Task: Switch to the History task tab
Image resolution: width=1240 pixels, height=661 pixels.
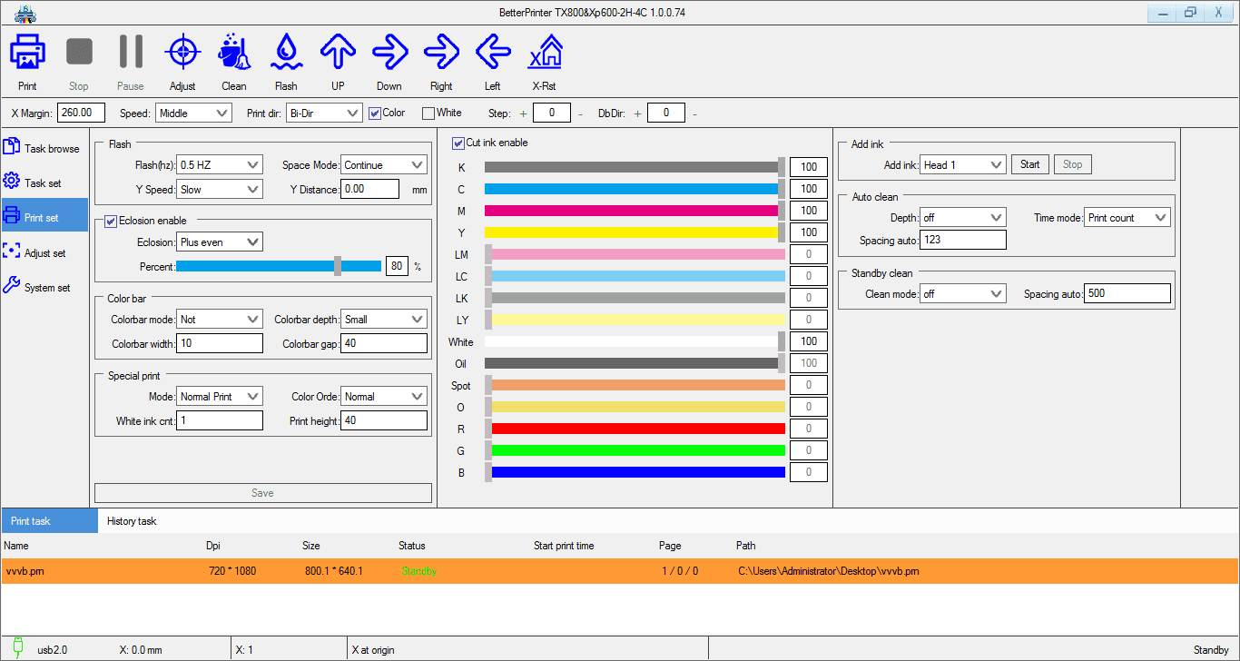Action: coord(132,521)
